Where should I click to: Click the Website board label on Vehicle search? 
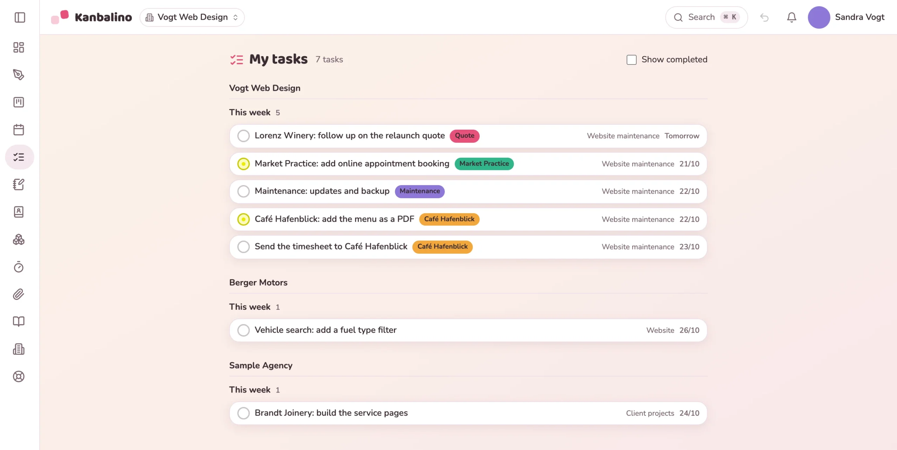tap(660, 330)
